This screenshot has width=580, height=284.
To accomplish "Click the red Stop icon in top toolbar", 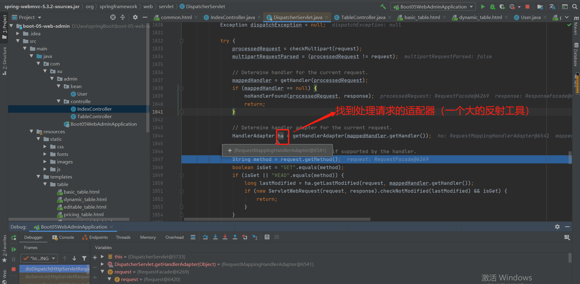I will click(527, 7).
